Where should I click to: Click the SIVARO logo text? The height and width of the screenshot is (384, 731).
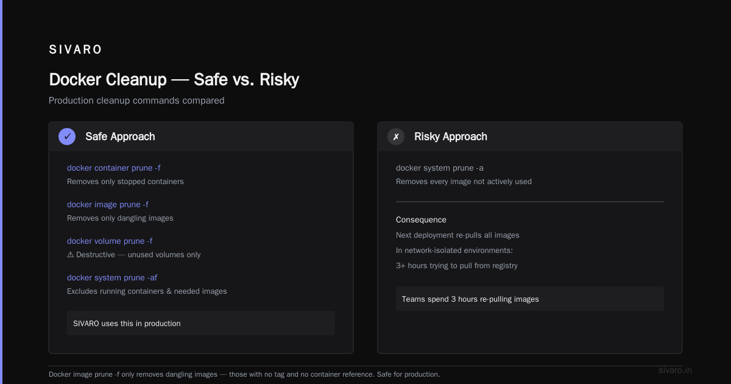click(76, 49)
